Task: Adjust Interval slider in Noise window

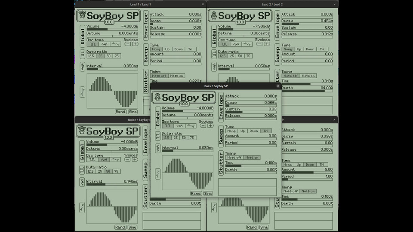Action: 112,184
